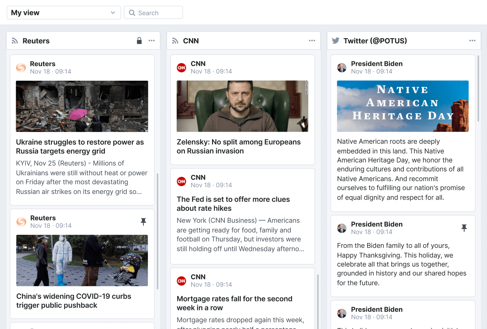
Task: Click the Reuters column title
Action: click(x=36, y=41)
